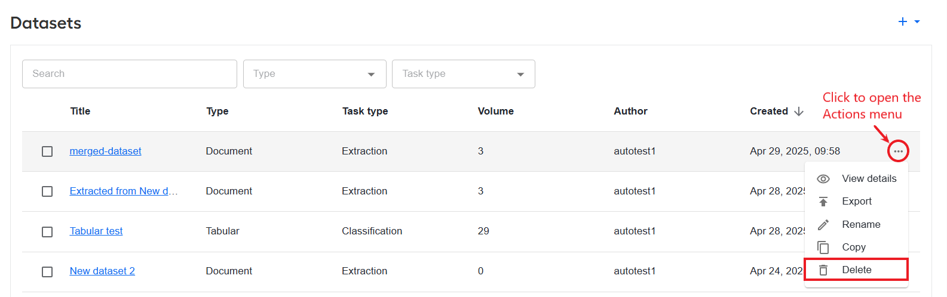
Task: Tick the checkbox for Tabular test
Action: 47,231
